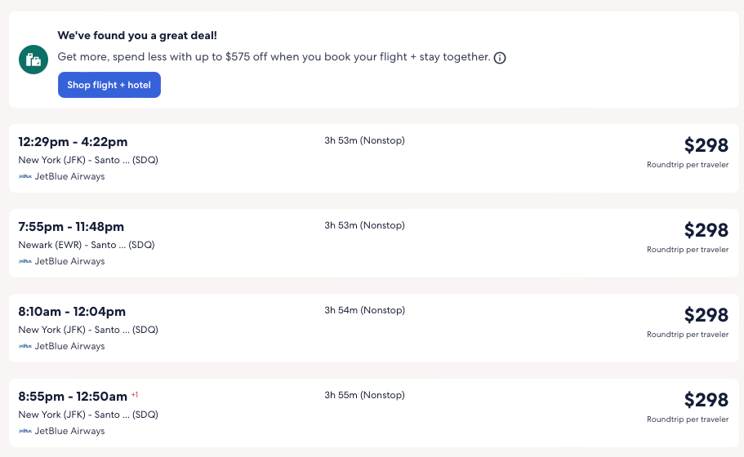
Task: Click the 3h 55m (Nonstop) duration text
Action: 364,395
